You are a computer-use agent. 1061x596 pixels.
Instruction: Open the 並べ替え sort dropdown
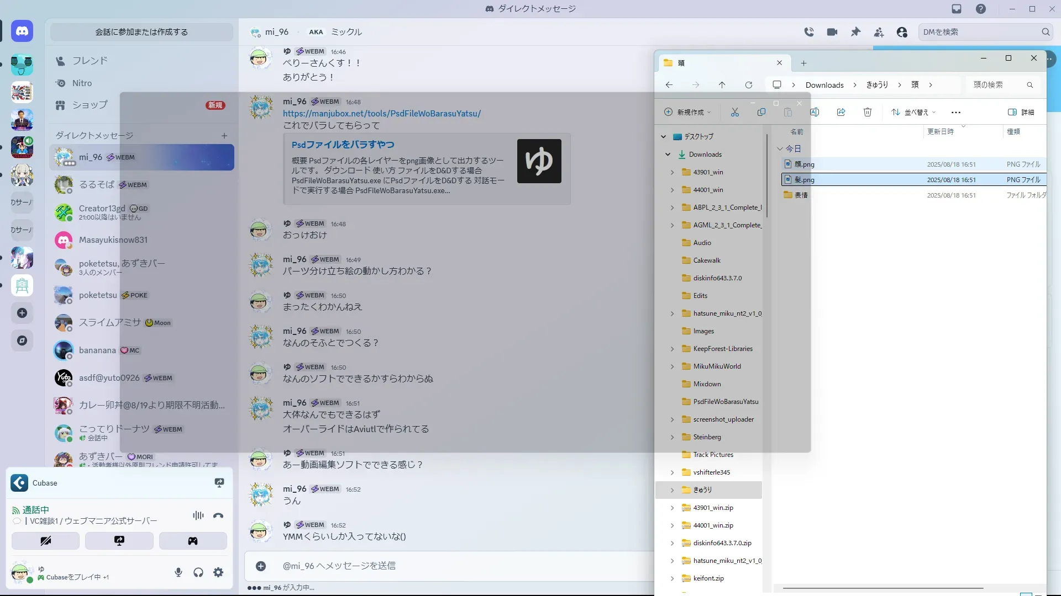click(914, 112)
